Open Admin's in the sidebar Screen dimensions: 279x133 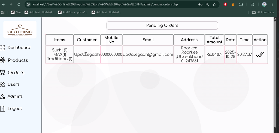click(x=15, y=97)
